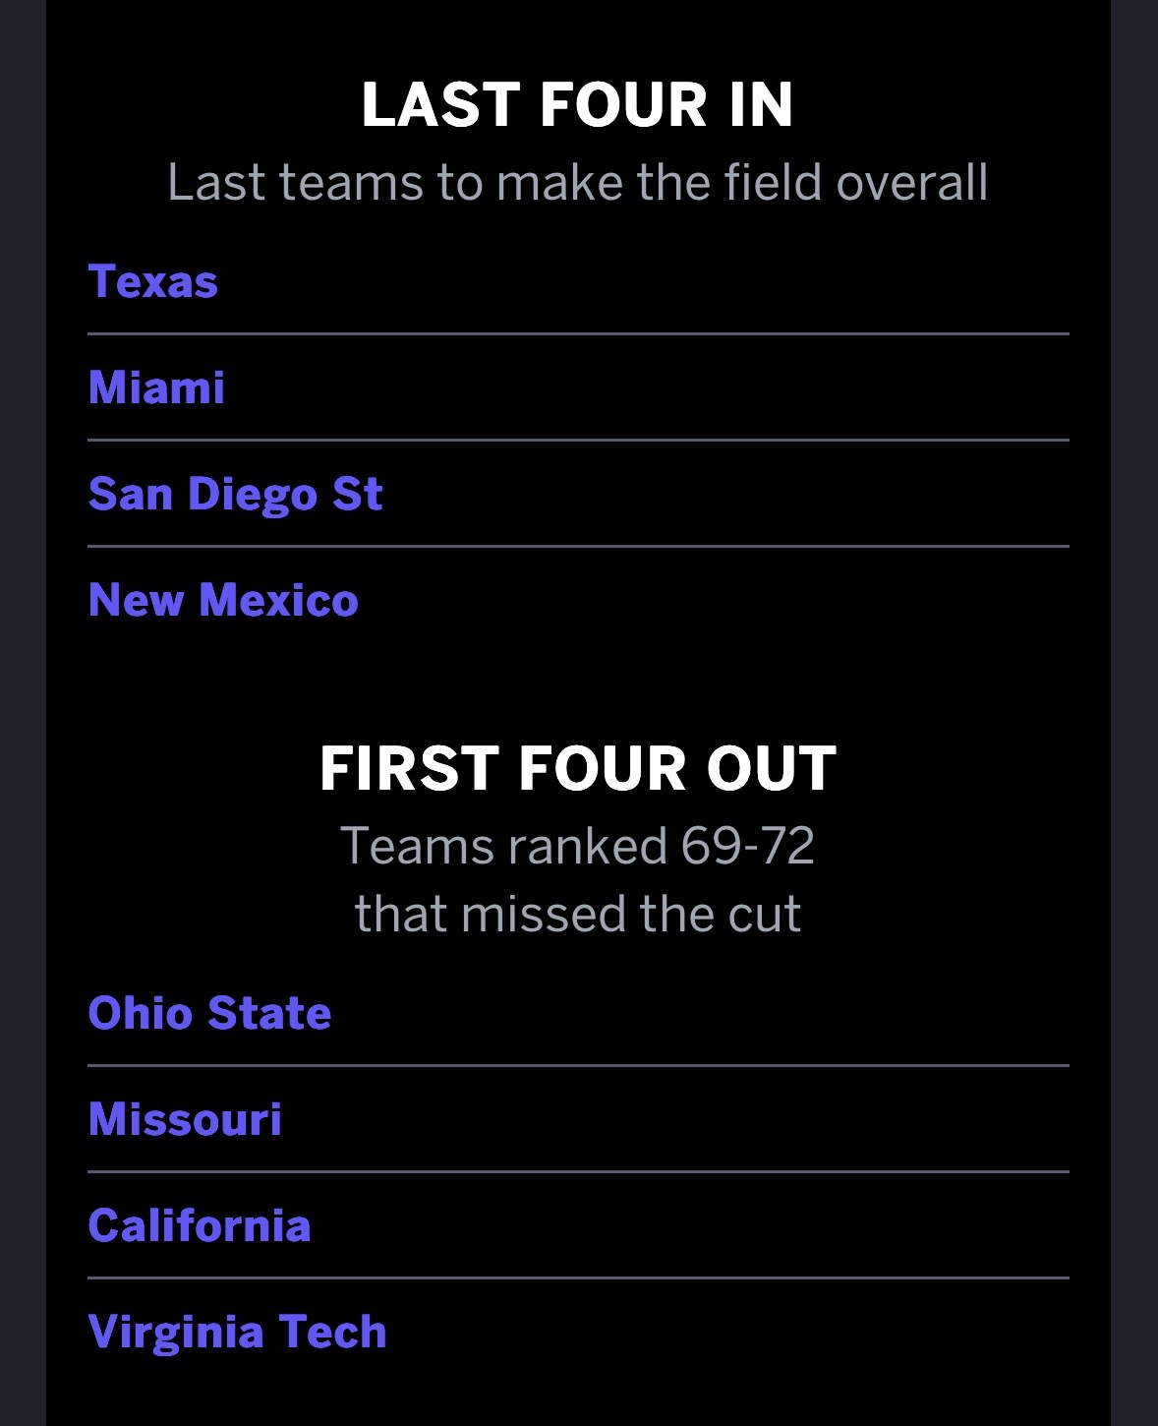This screenshot has height=1426, width=1158.
Task: Select the Virginia Tech link
Action: [x=237, y=1332]
